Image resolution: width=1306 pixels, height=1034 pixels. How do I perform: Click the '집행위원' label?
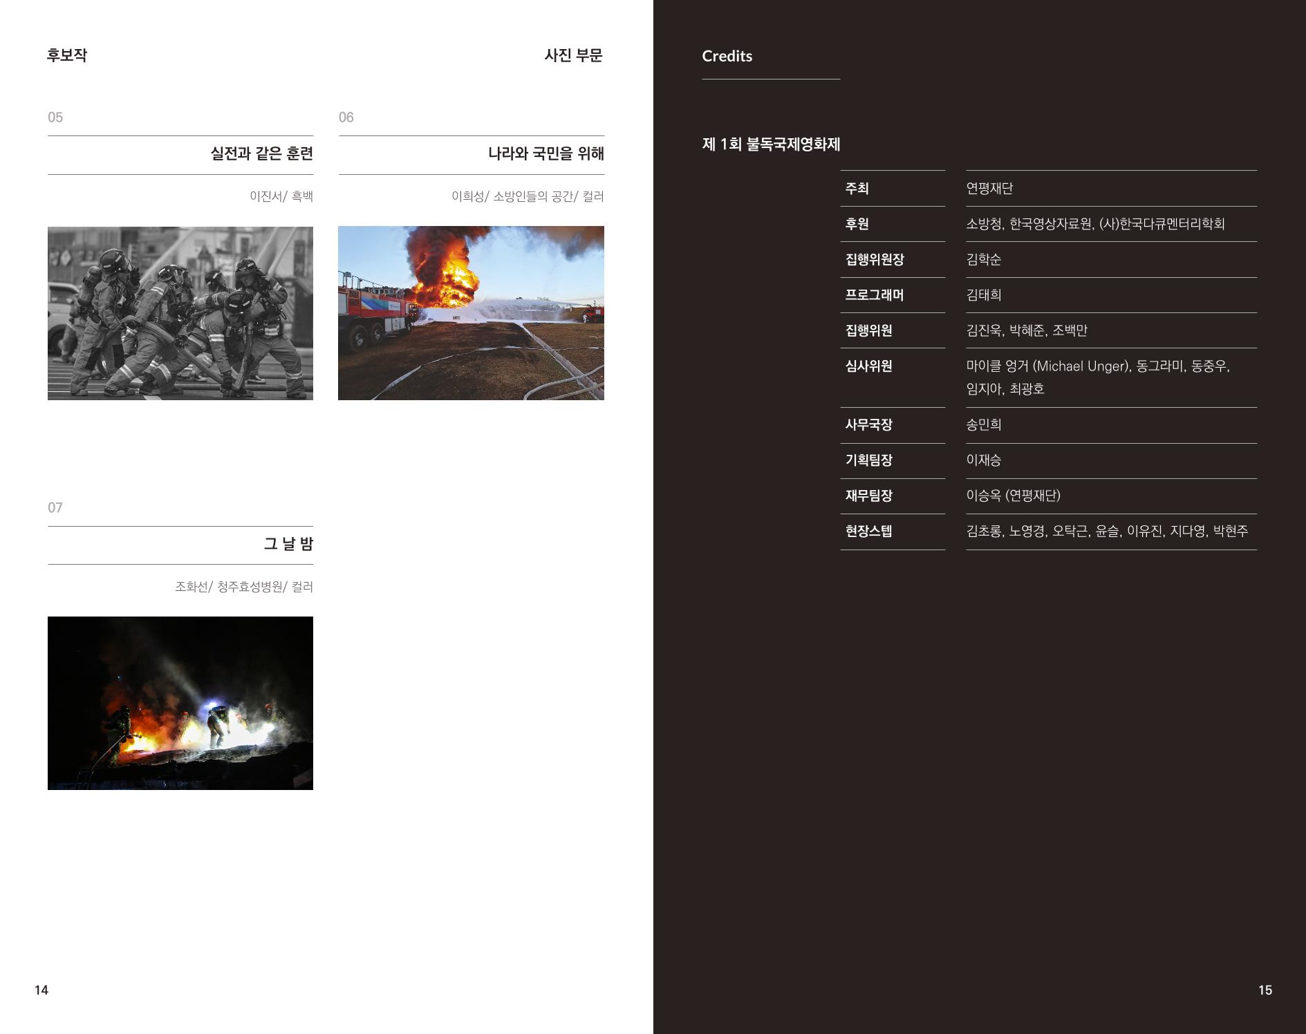[869, 330]
